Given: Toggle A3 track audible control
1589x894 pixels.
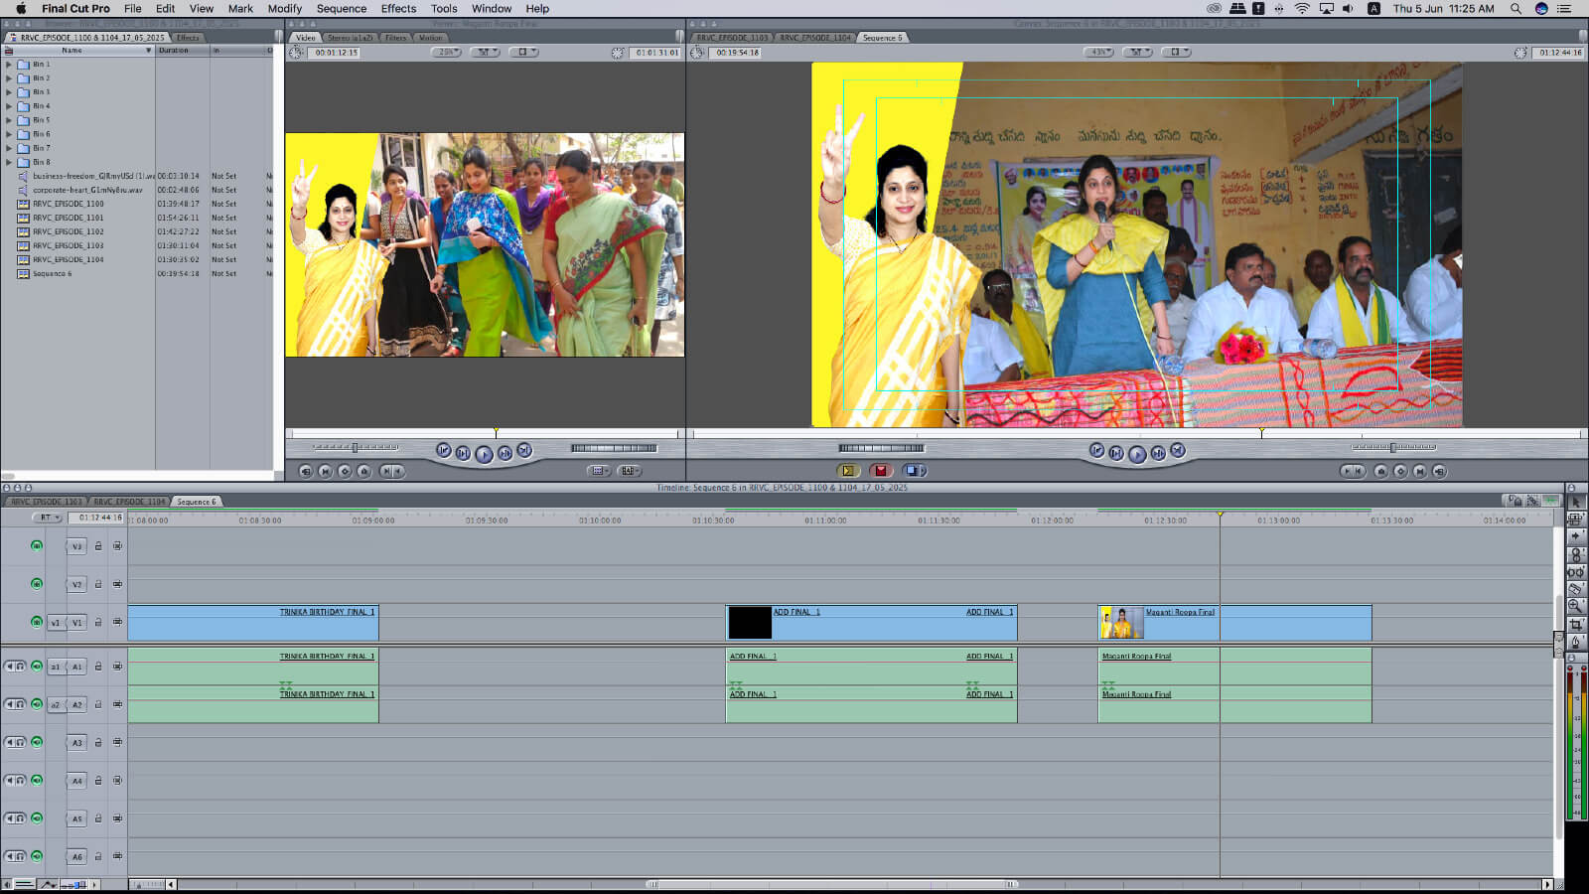Looking at the screenshot, I should (x=37, y=742).
